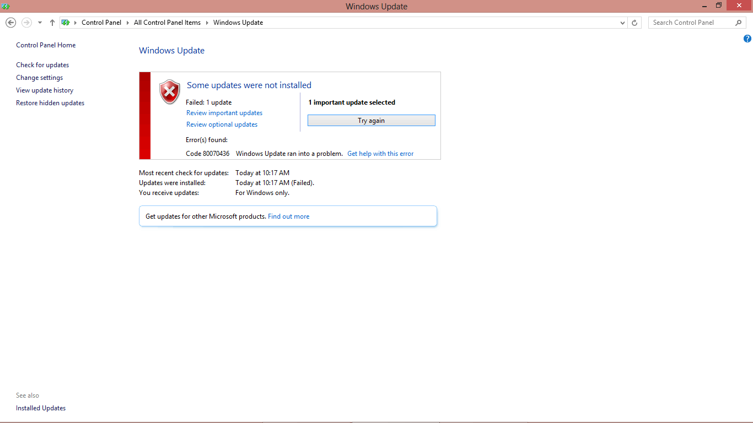Click the Control Panel icon in address bar
753x423 pixels.
tap(66, 23)
